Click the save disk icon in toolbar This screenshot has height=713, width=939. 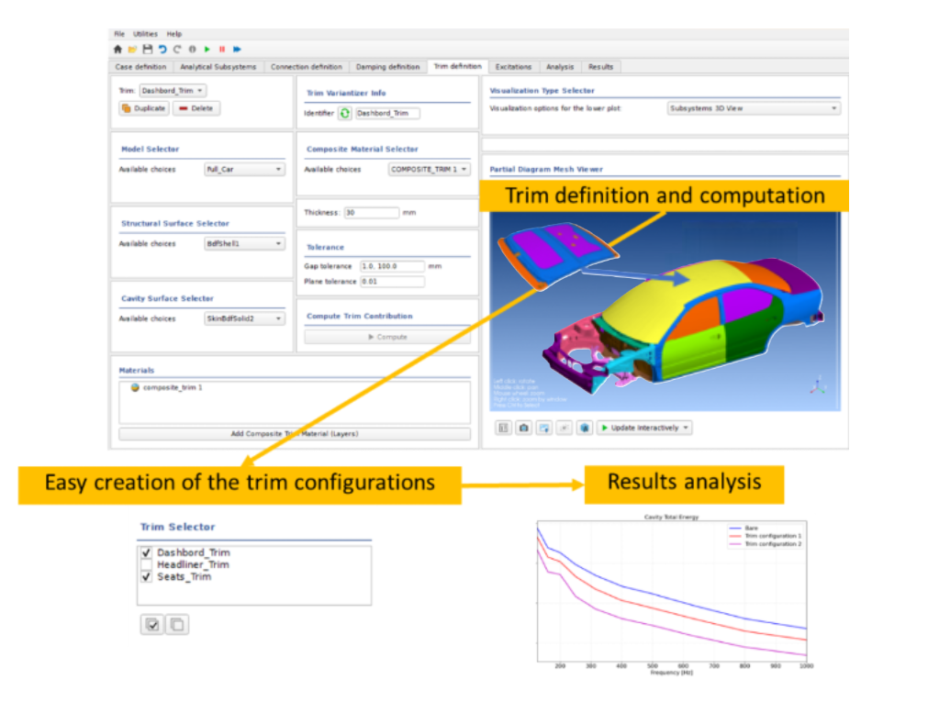(x=147, y=49)
